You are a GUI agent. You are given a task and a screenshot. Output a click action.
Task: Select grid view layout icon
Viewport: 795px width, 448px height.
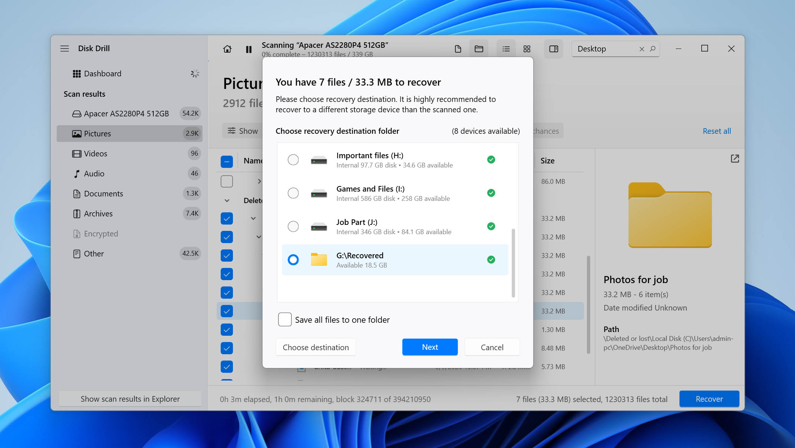tap(527, 49)
